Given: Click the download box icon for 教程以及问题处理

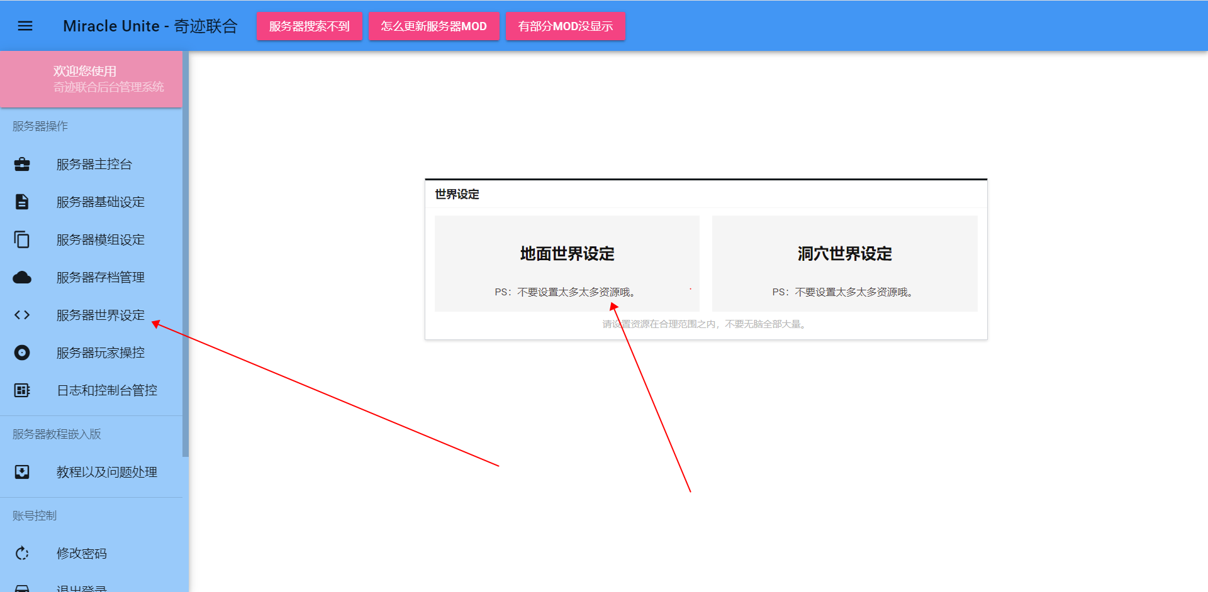Looking at the screenshot, I should pos(22,472).
